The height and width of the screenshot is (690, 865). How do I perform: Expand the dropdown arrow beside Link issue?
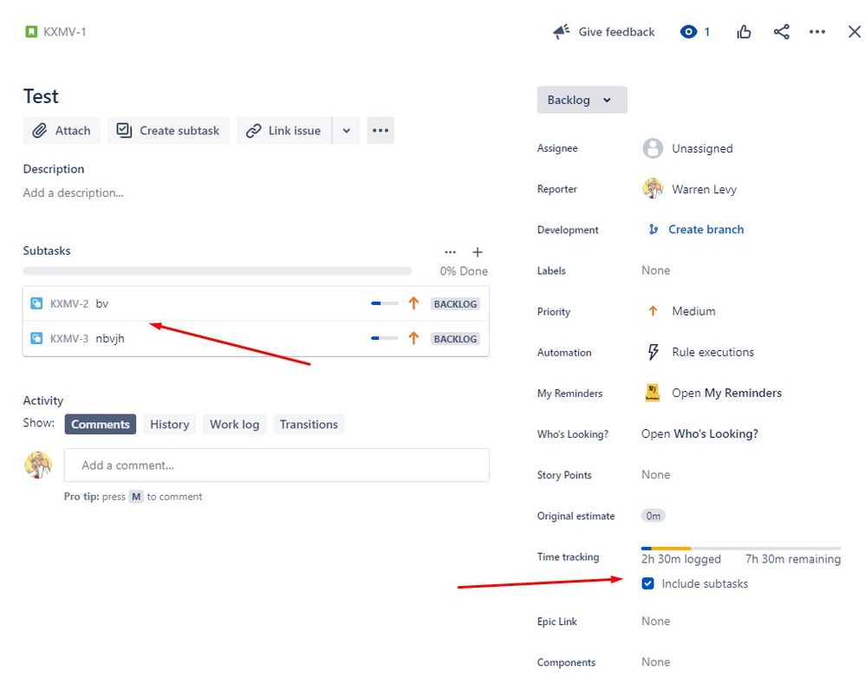pyautogui.click(x=347, y=131)
